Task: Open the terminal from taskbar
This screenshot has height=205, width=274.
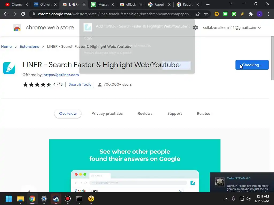Action: (79, 199)
